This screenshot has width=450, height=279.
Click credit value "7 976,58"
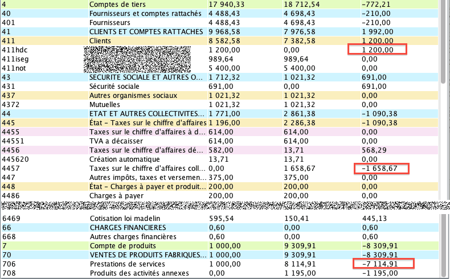coord(300,31)
